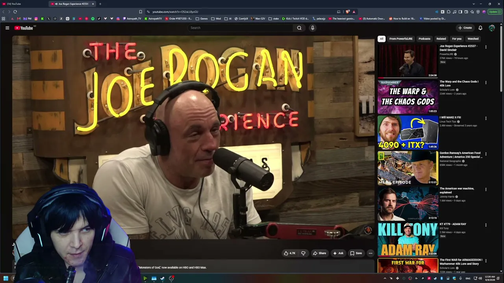
Task: Start voice search with the microphone icon
Action: click(x=313, y=28)
